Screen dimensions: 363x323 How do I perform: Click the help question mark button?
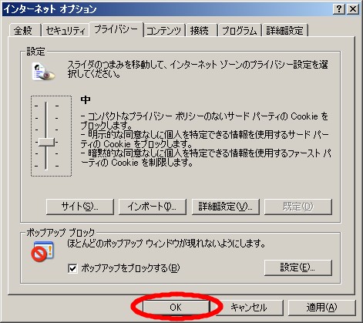click(x=339, y=9)
